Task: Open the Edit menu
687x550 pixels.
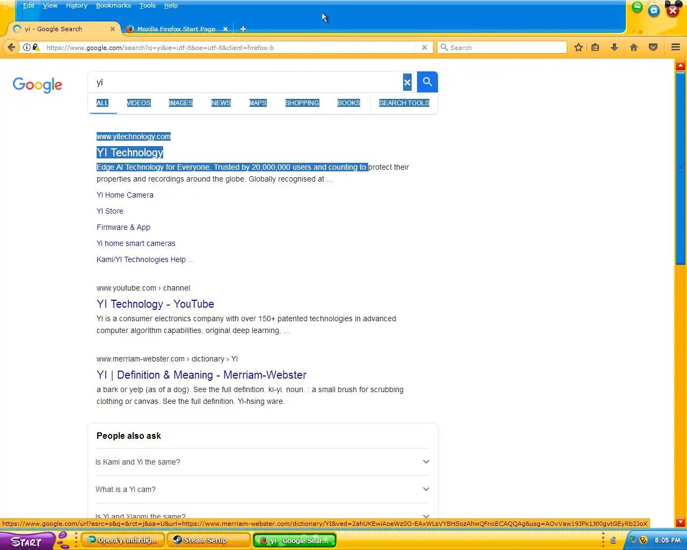Action: click(x=28, y=5)
